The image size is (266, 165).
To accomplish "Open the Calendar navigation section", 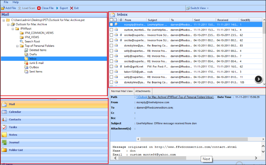I will pos(54,112).
